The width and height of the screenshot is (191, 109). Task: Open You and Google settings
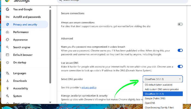pos(23,9)
